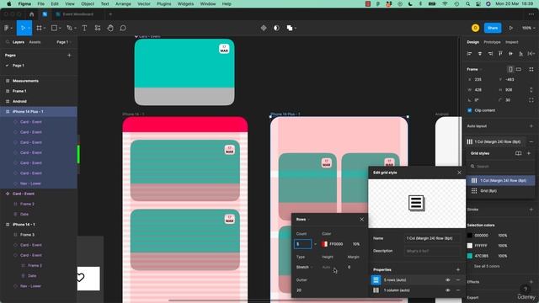The height and width of the screenshot is (303, 539).
Task: Switch to the Prototype tab
Action: (492, 42)
